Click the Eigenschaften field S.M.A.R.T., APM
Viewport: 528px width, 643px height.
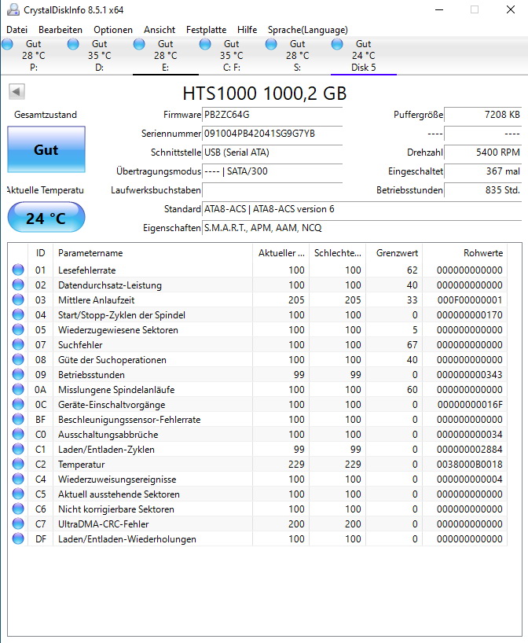point(362,228)
